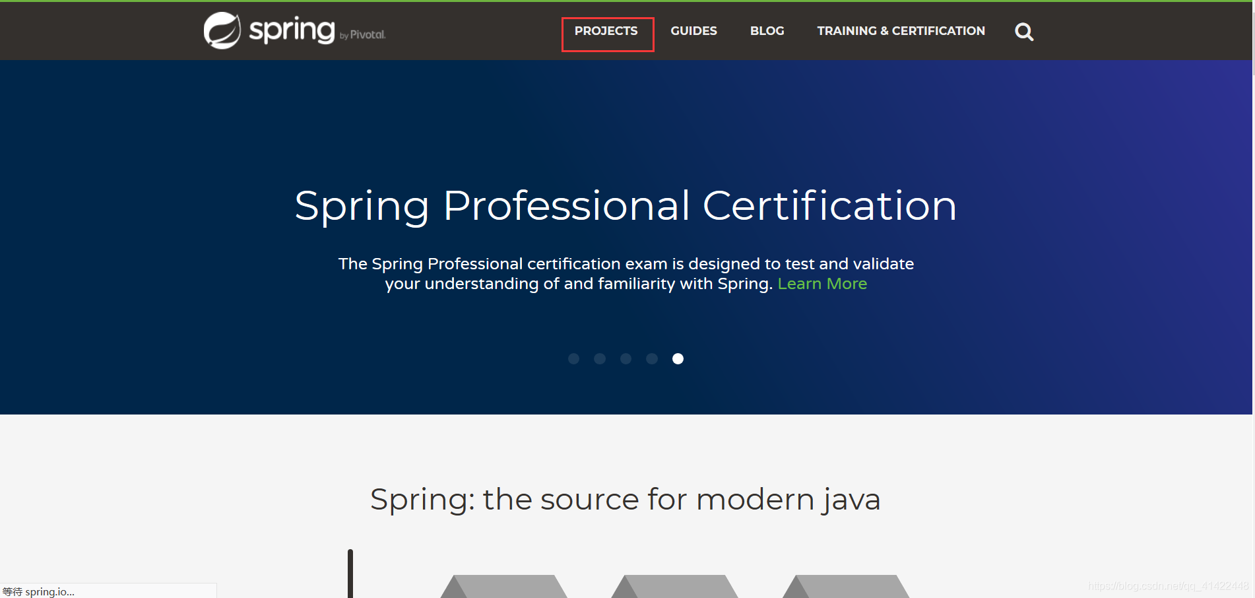1255x598 pixels.
Task: Click the certification exam description paragraph
Action: [626, 274]
